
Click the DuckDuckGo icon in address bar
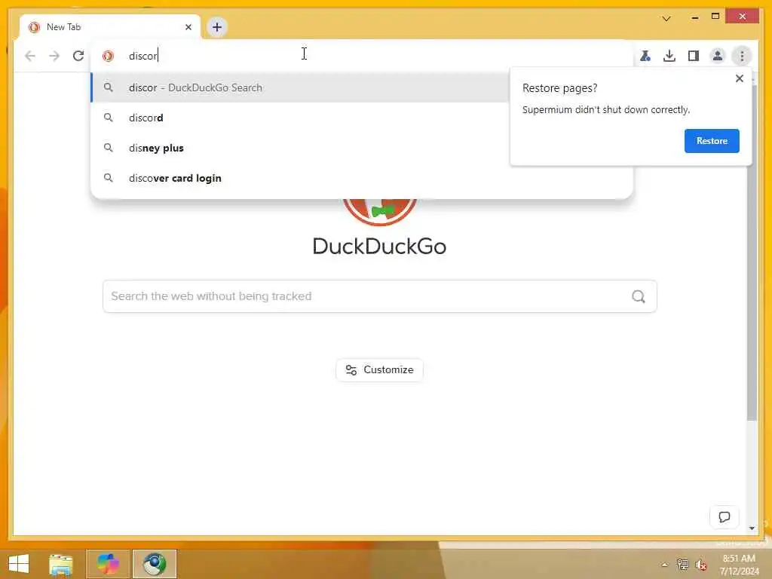tap(108, 56)
